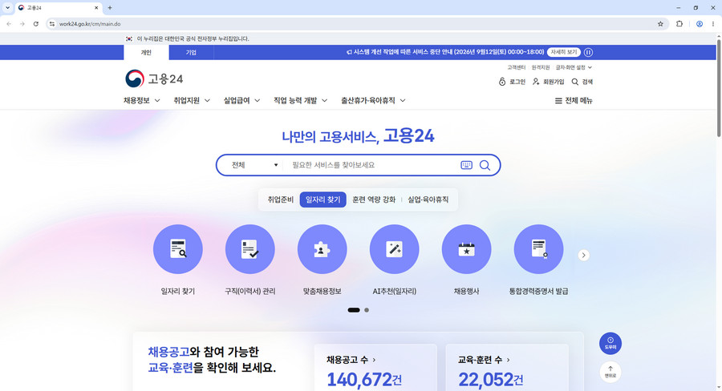Open 글자·화면 설정 dropdown
The image size is (722, 391).
[574, 67]
